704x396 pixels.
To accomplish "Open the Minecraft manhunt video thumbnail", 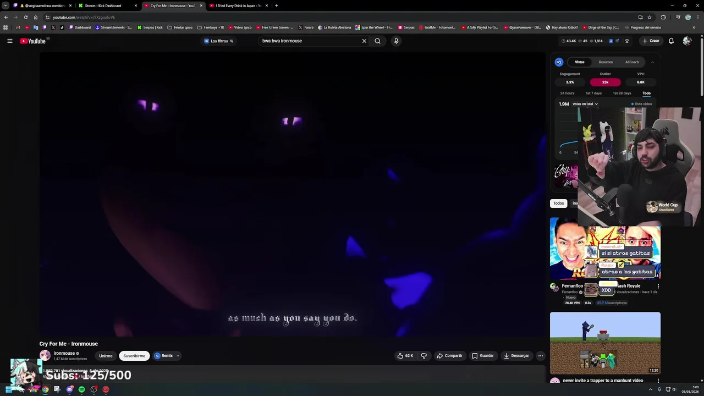I will 605,343.
